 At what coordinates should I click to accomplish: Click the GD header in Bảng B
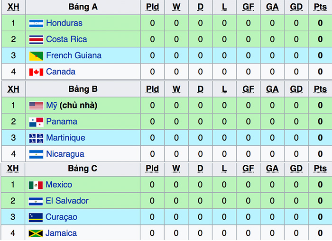tap(296, 89)
